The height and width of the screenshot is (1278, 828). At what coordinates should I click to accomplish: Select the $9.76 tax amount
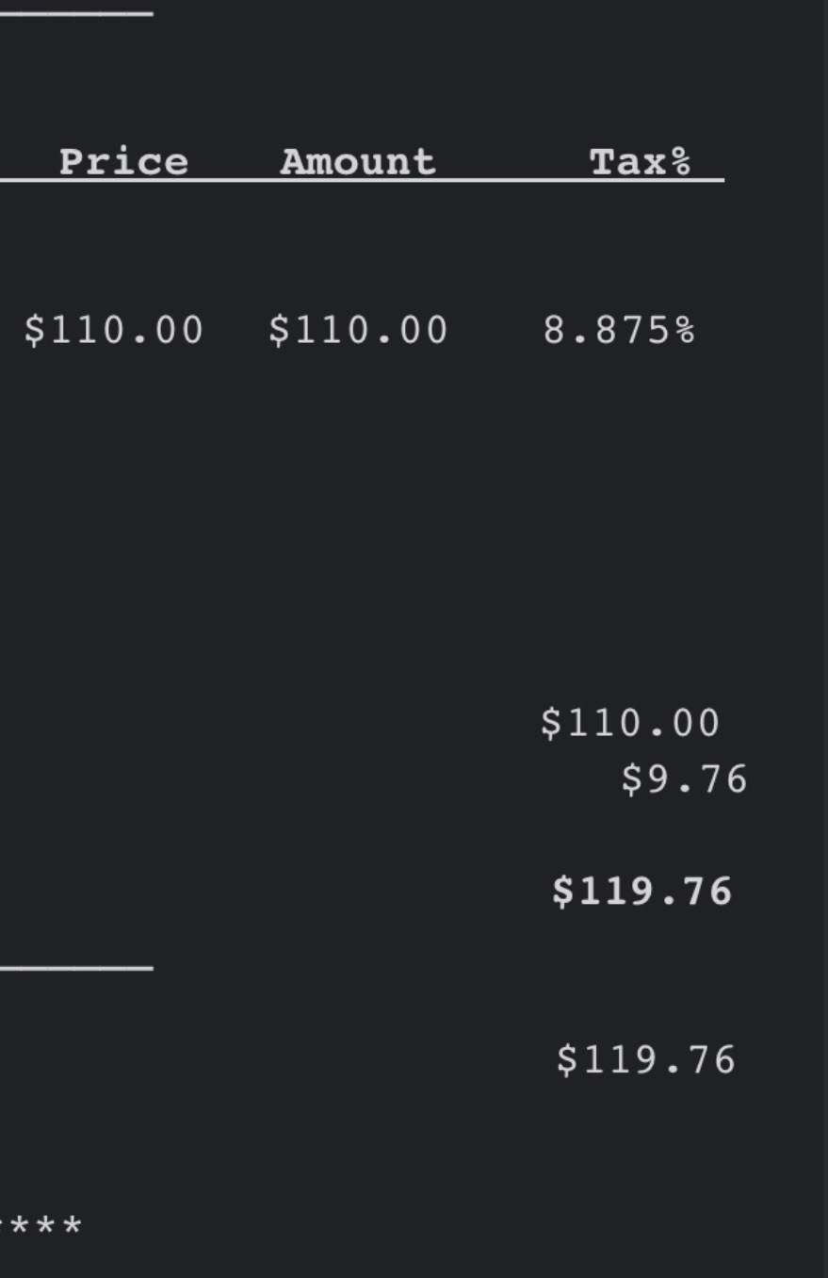(x=685, y=780)
